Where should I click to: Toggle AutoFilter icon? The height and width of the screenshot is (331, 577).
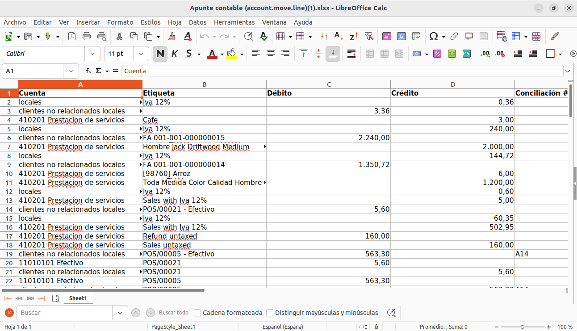369,37
